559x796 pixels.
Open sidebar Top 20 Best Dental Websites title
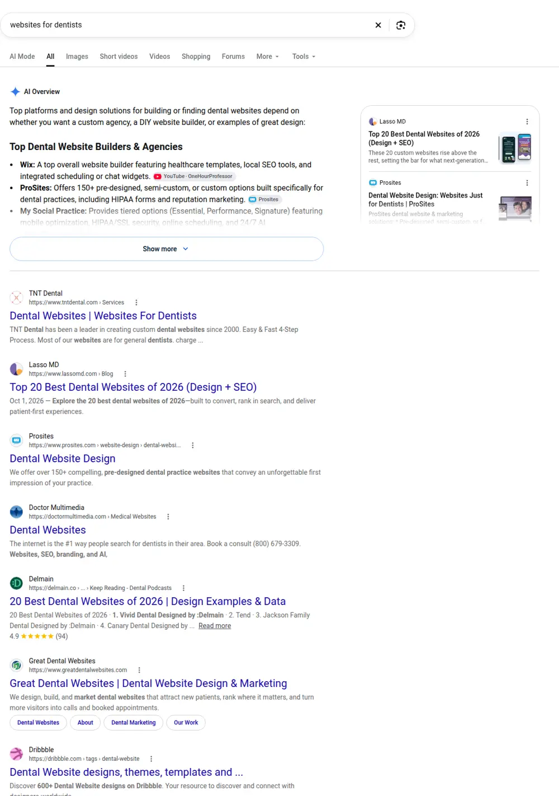point(424,138)
